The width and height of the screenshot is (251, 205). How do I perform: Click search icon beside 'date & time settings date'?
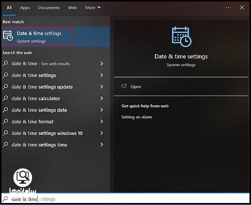(6, 110)
